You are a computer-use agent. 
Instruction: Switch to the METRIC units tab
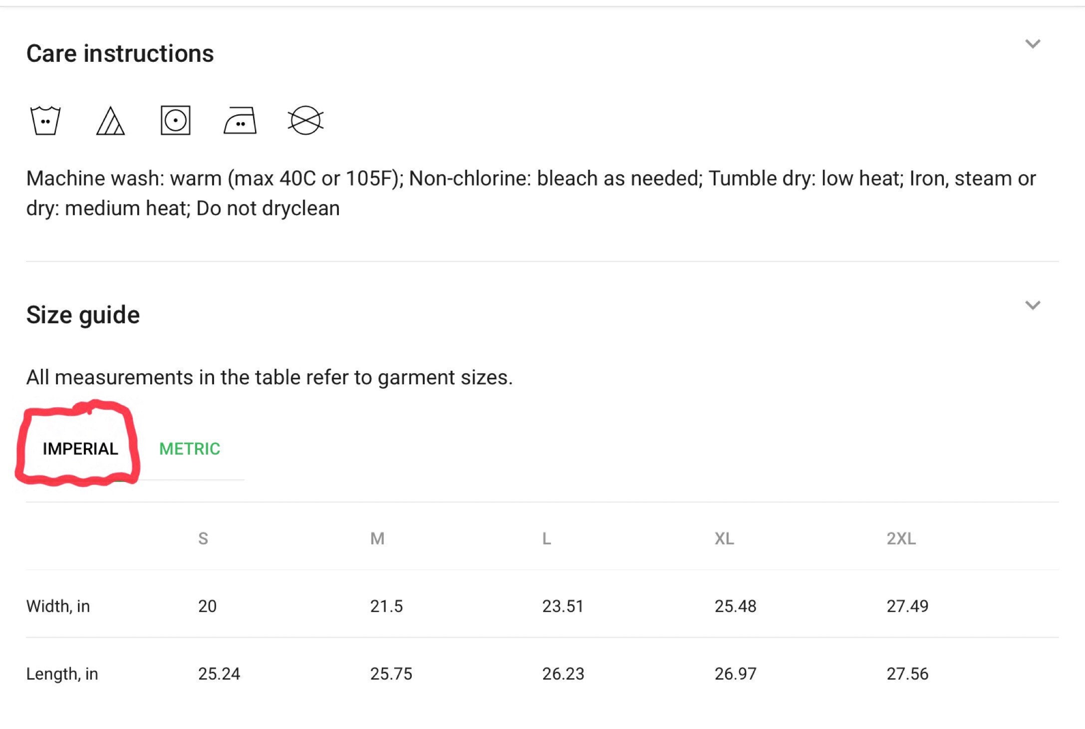190,449
